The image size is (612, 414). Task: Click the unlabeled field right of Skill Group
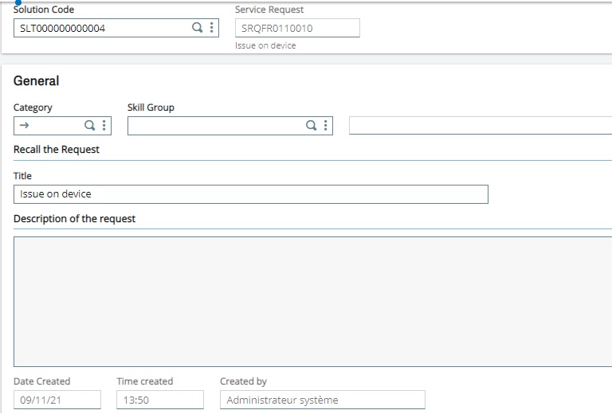click(x=480, y=126)
